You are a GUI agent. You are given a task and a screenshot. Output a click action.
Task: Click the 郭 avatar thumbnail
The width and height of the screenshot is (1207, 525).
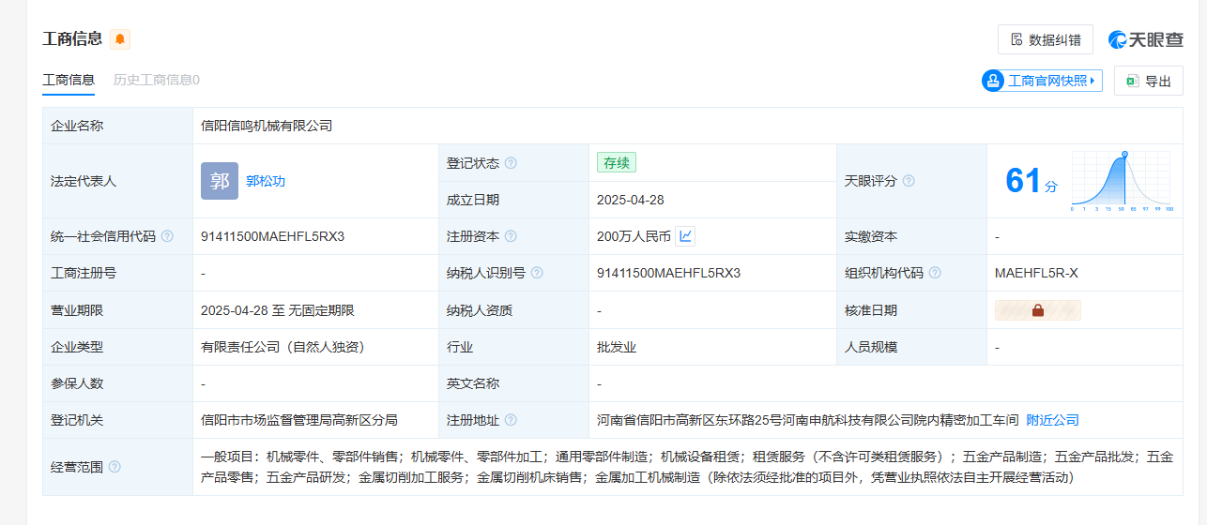coord(220,181)
